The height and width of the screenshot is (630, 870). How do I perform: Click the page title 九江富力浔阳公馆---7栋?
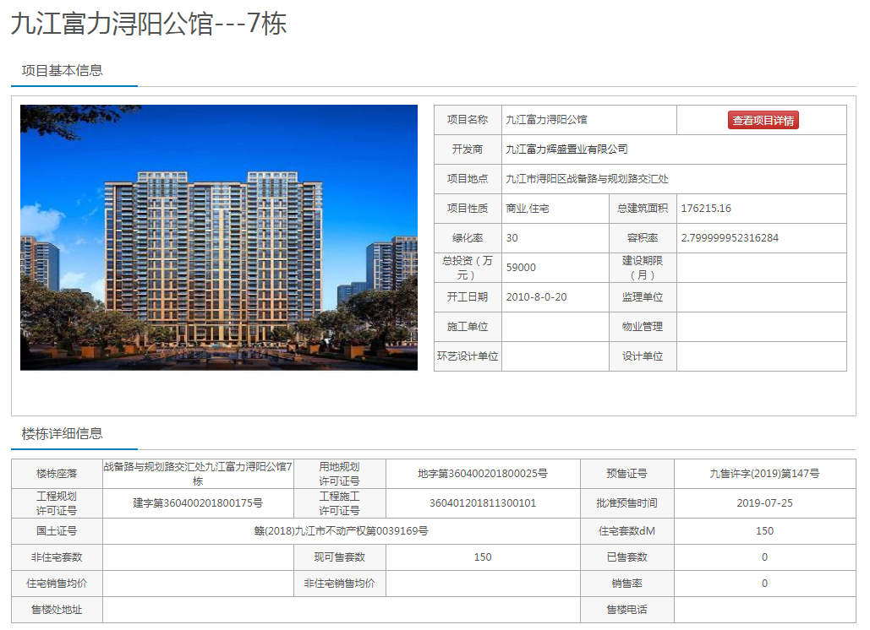coord(148,24)
